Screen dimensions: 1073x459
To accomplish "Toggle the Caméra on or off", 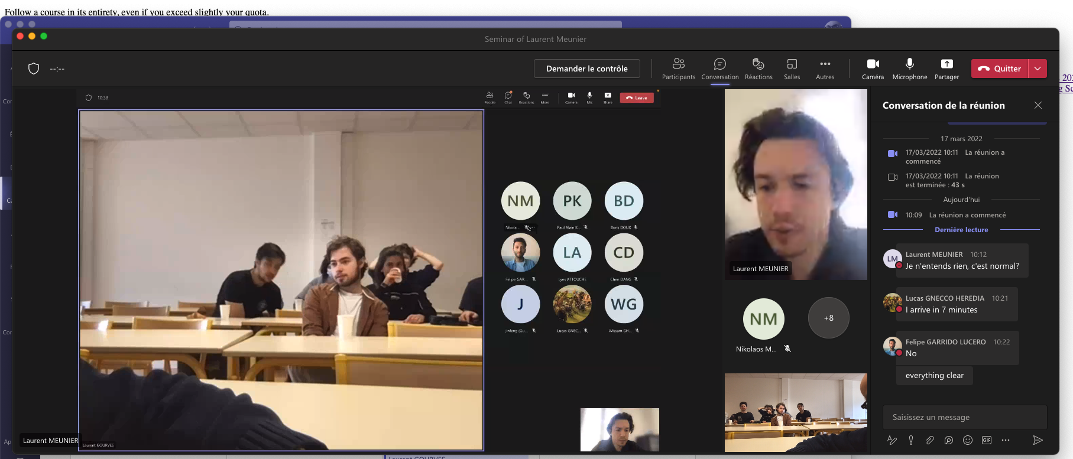I will tap(873, 69).
